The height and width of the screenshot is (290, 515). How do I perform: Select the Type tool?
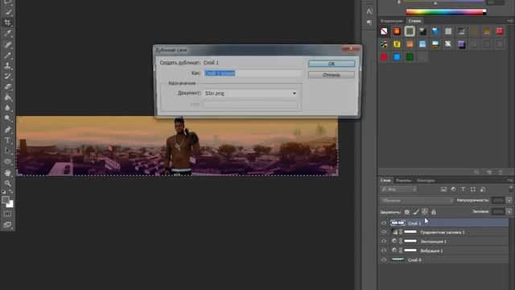point(8,140)
